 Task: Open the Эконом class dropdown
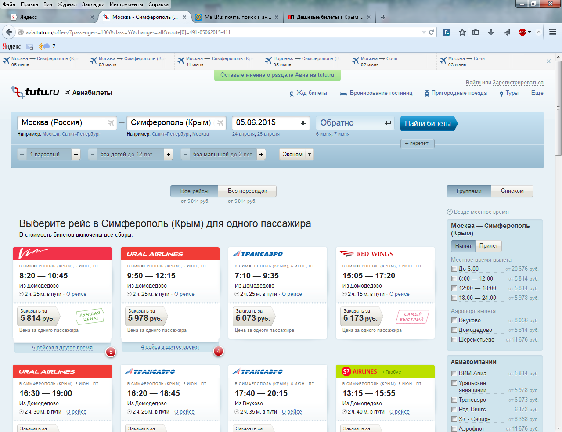[296, 155]
